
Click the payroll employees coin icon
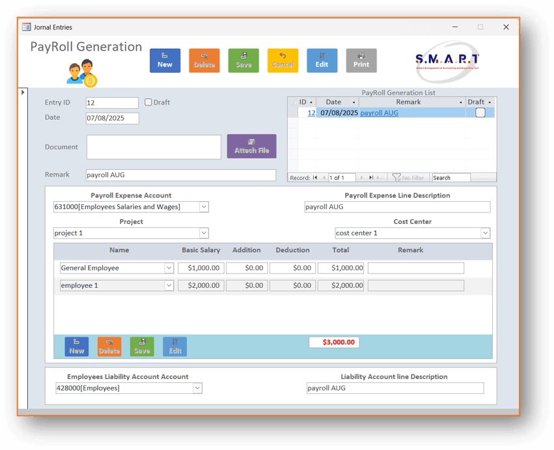[82, 73]
